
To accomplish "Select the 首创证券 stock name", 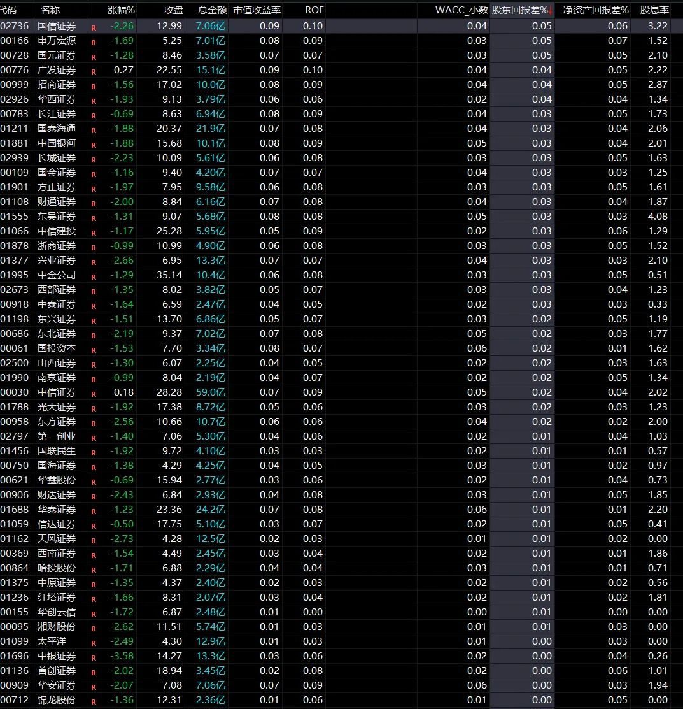I will pyautogui.click(x=57, y=671).
